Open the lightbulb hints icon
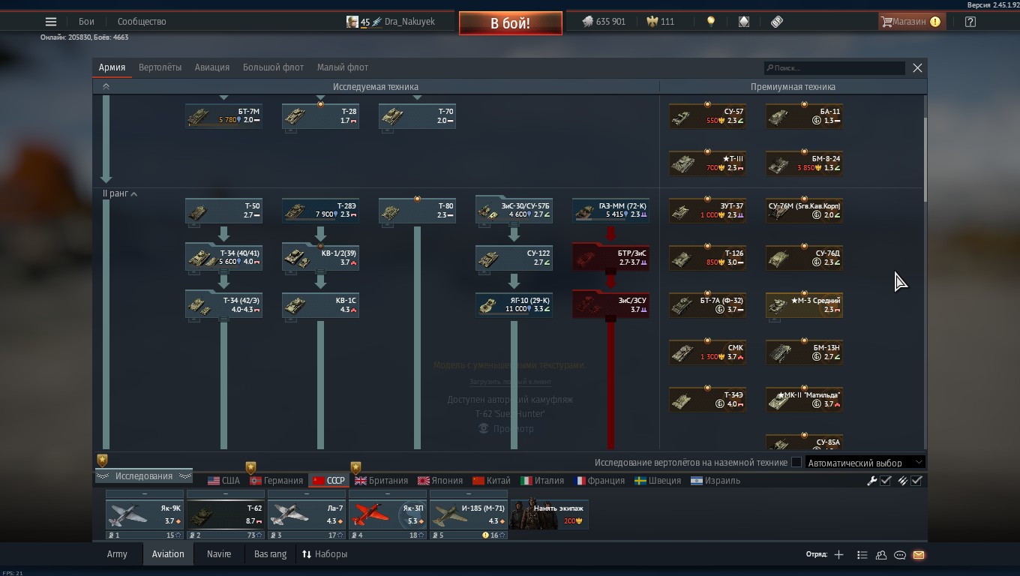The height and width of the screenshot is (576, 1020). pos(711,22)
